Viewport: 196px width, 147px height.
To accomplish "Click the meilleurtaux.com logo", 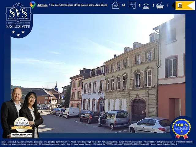I will click(22, 135).
